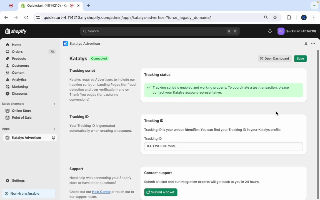Screen dimensions: 320x200
Task: Open the Chrome profile avatar
Action: click(x=304, y=17)
